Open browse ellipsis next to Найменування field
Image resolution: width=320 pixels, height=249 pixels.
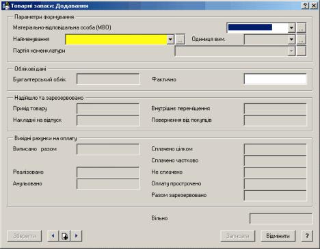180,39
